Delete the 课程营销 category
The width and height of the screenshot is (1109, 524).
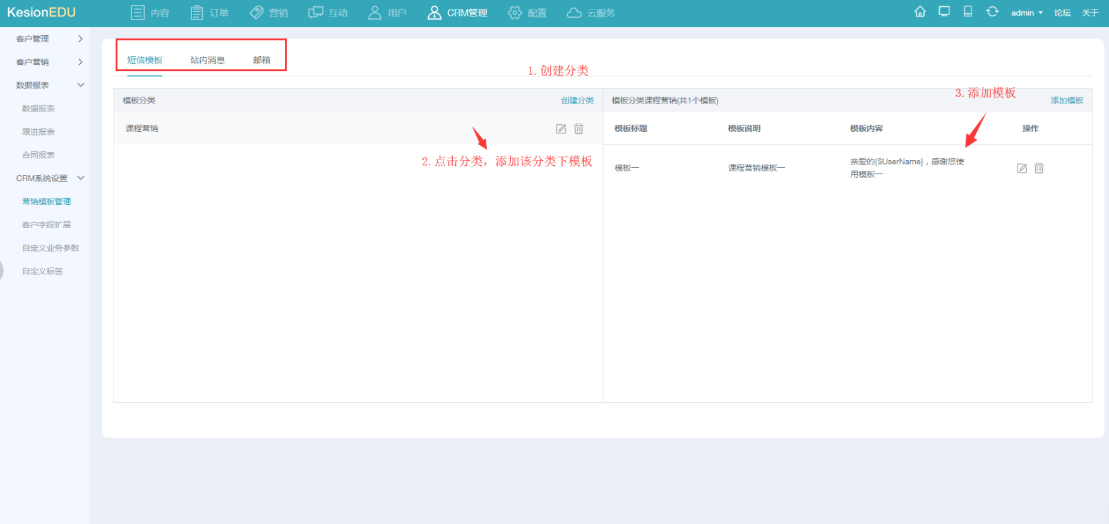click(x=578, y=129)
